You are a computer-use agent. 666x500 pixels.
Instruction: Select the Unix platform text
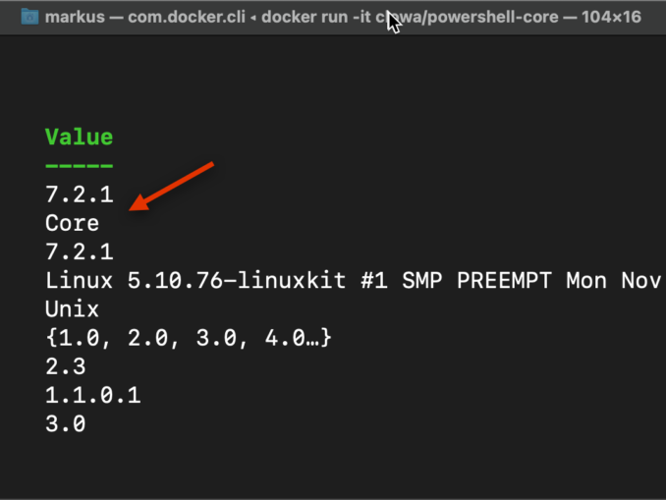73,308
